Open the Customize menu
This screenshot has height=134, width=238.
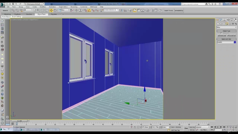[x=84, y=7]
